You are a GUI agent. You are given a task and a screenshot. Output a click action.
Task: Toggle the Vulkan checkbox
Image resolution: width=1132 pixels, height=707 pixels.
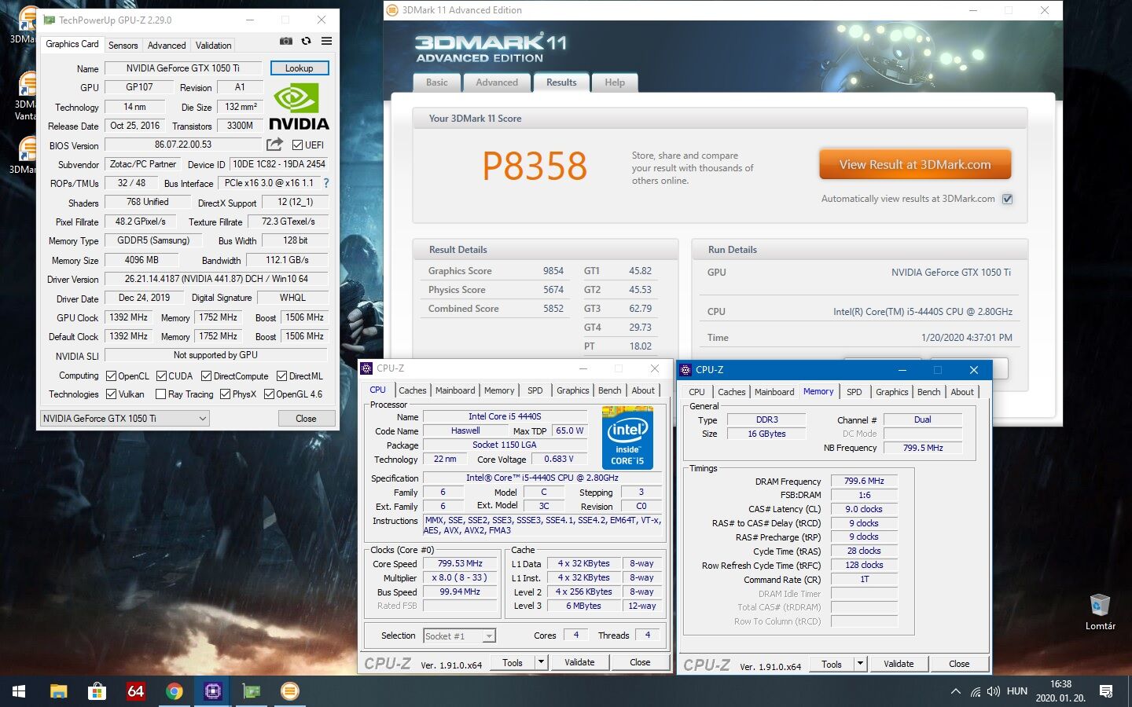(111, 394)
